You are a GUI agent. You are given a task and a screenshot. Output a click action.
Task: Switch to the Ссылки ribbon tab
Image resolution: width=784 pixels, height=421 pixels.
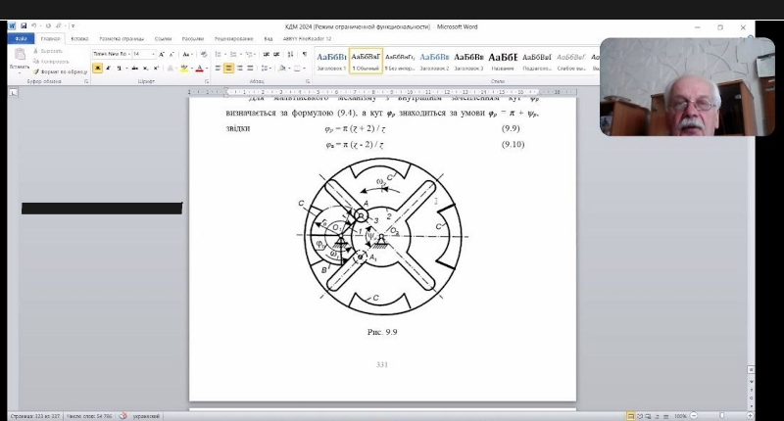(x=163, y=38)
